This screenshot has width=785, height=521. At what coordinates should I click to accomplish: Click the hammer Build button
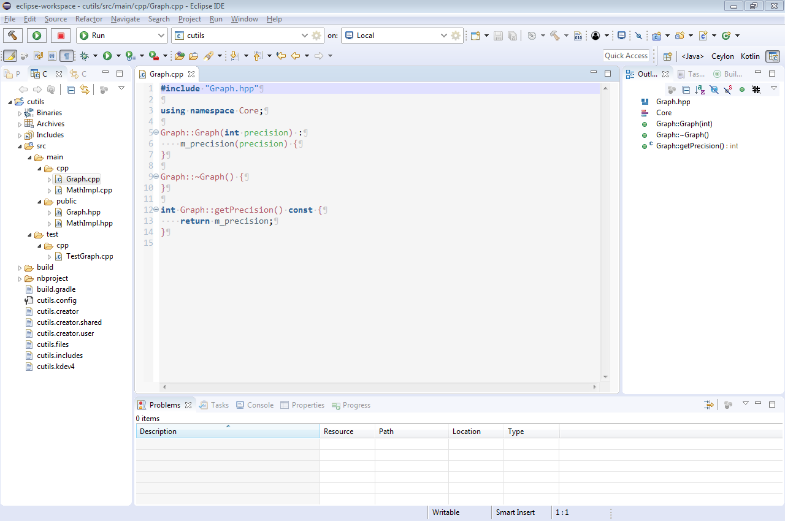13,36
